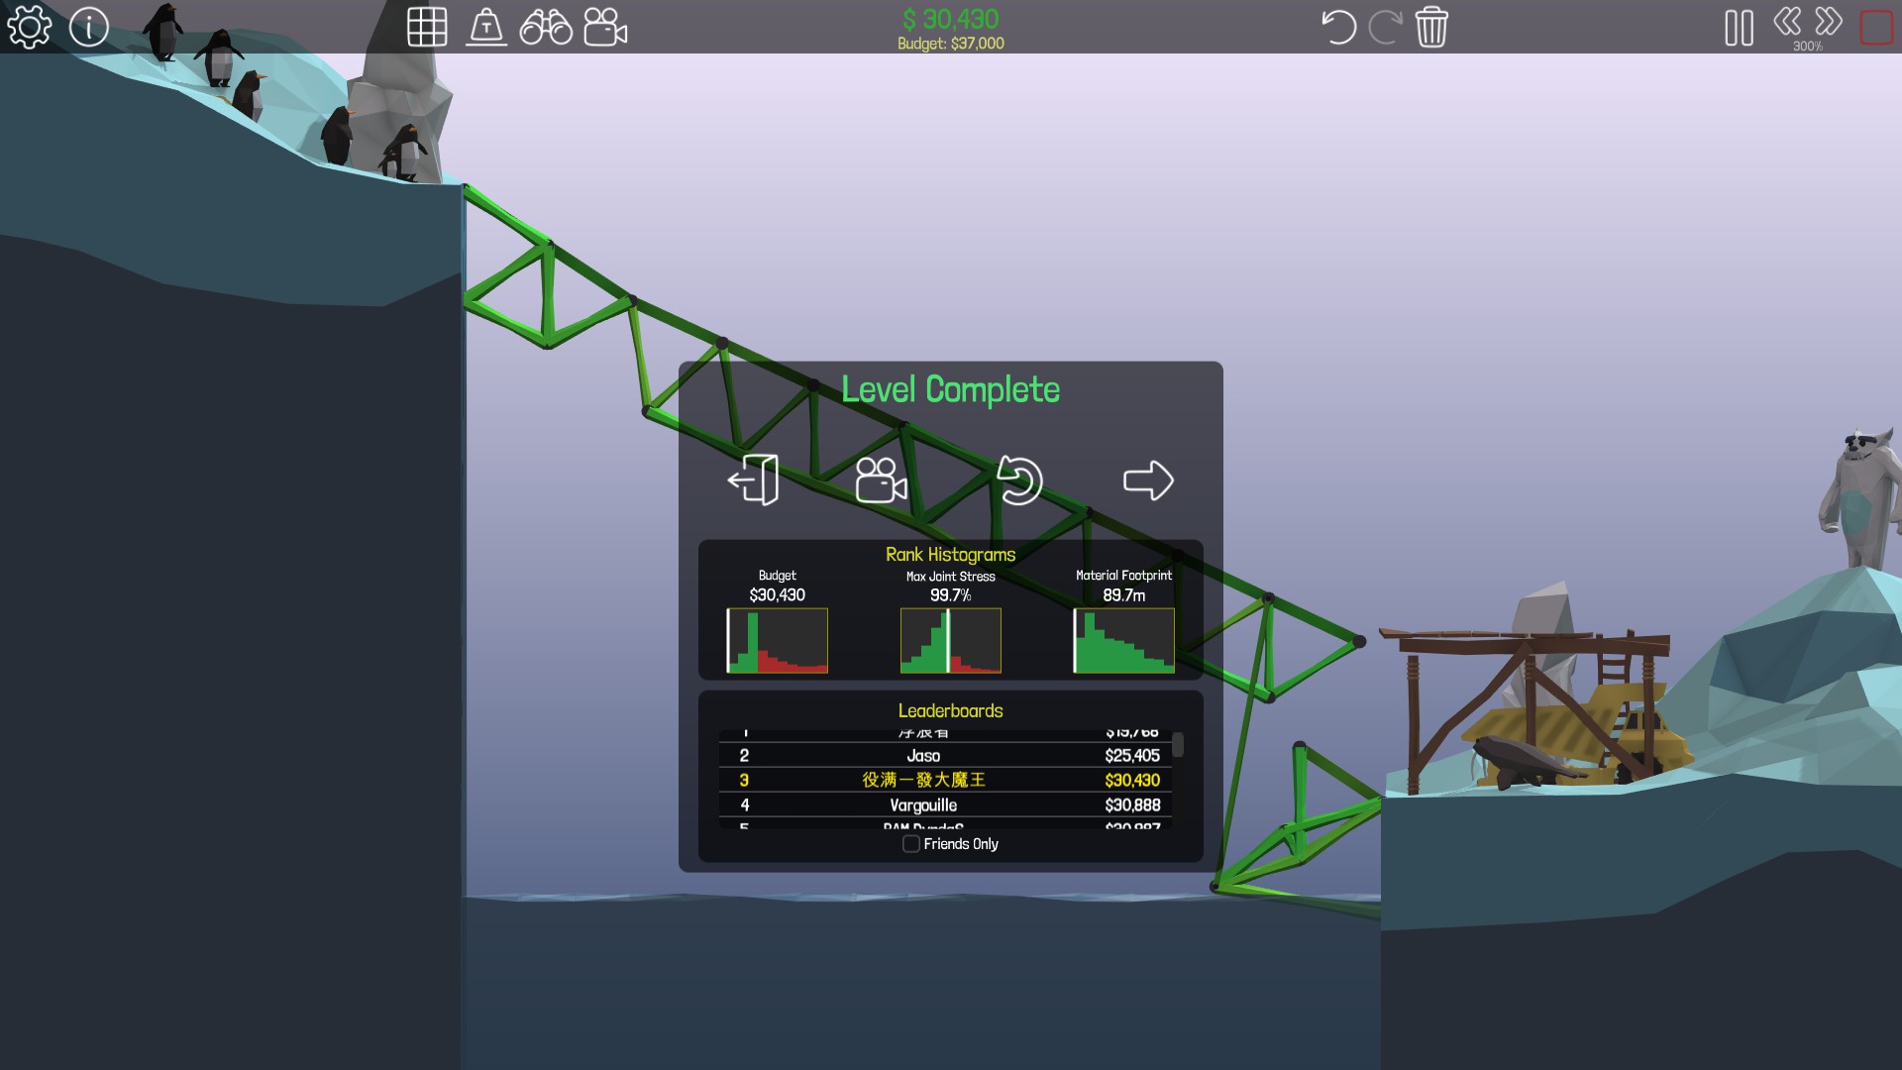Increase simulation speed with forward arrows
Screen dimensions: 1902x1070
(1829, 21)
